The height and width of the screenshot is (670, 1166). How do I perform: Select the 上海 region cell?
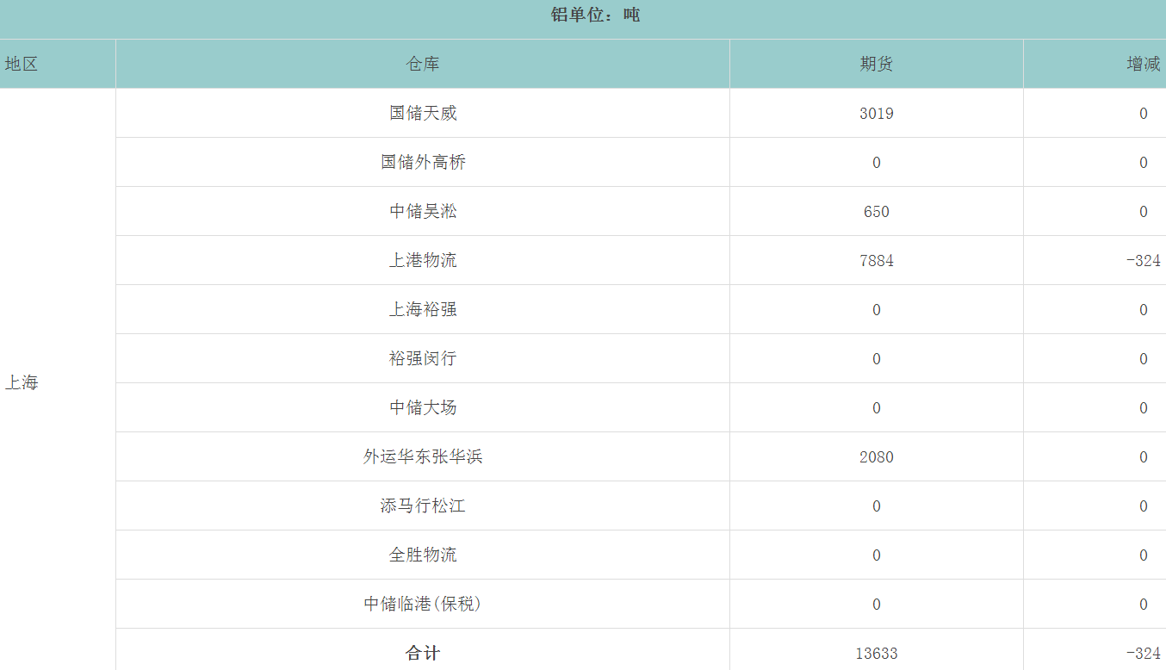tap(22, 383)
